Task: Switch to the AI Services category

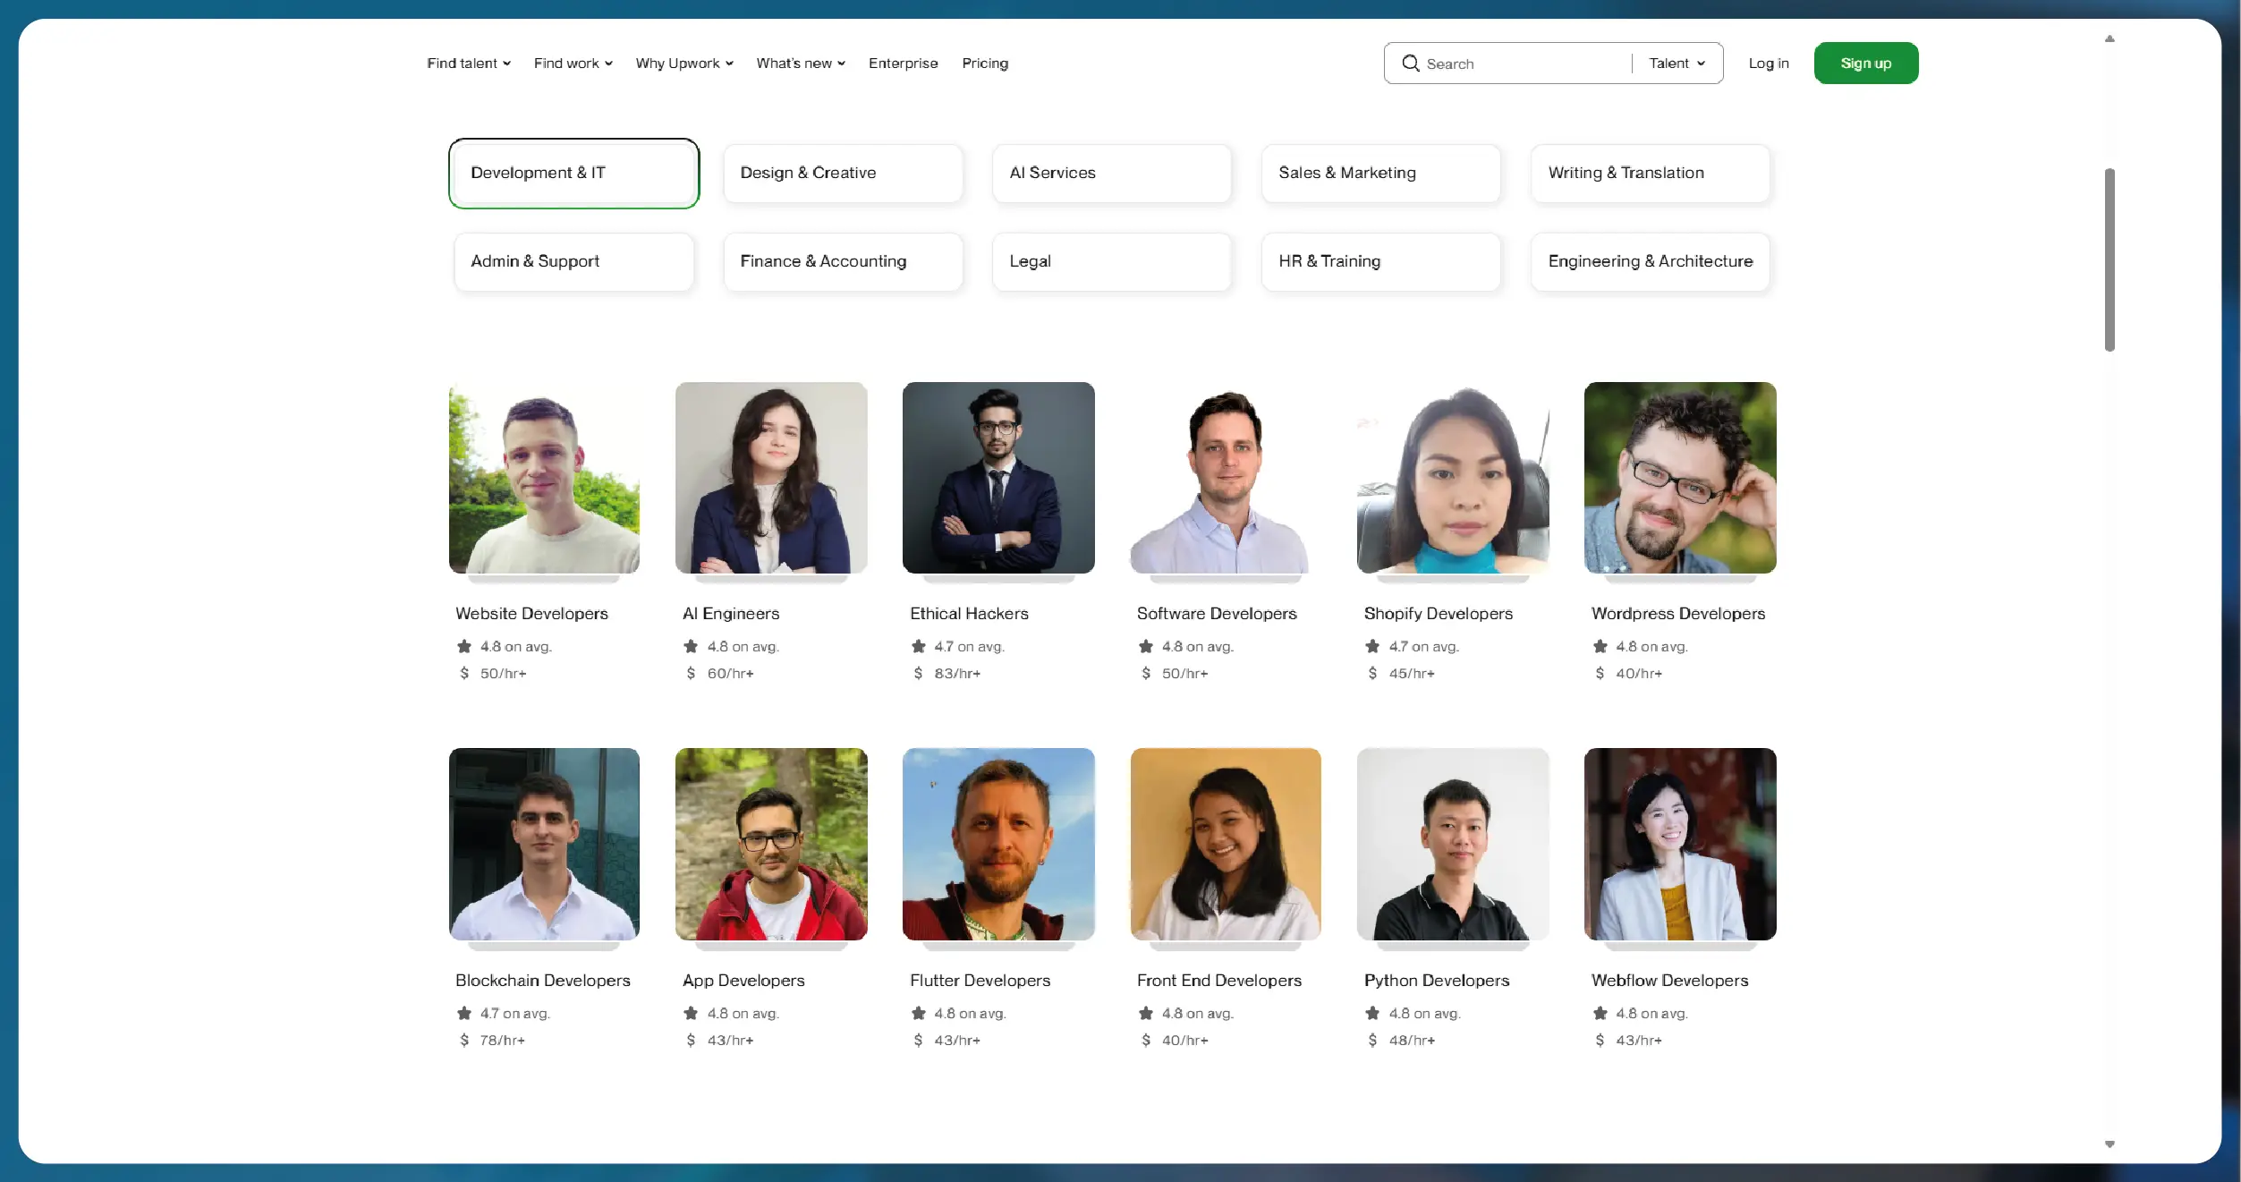Action: pos(1111,173)
